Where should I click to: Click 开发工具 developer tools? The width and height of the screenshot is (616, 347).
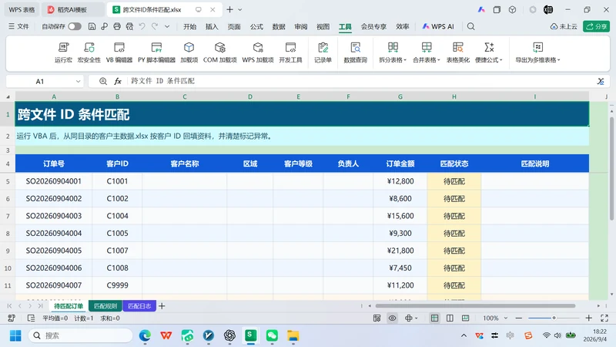click(290, 52)
